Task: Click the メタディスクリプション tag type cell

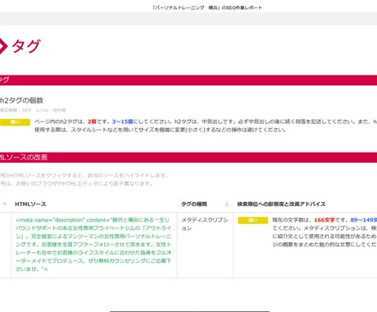Action: coord(205,224)
